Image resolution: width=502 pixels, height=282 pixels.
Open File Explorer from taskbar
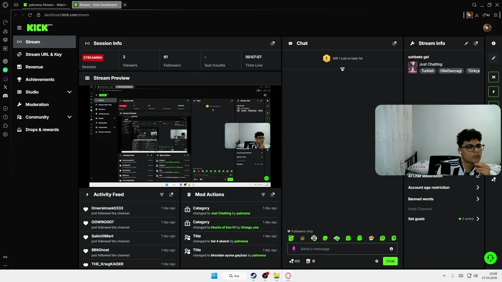[x=276, y=276]
